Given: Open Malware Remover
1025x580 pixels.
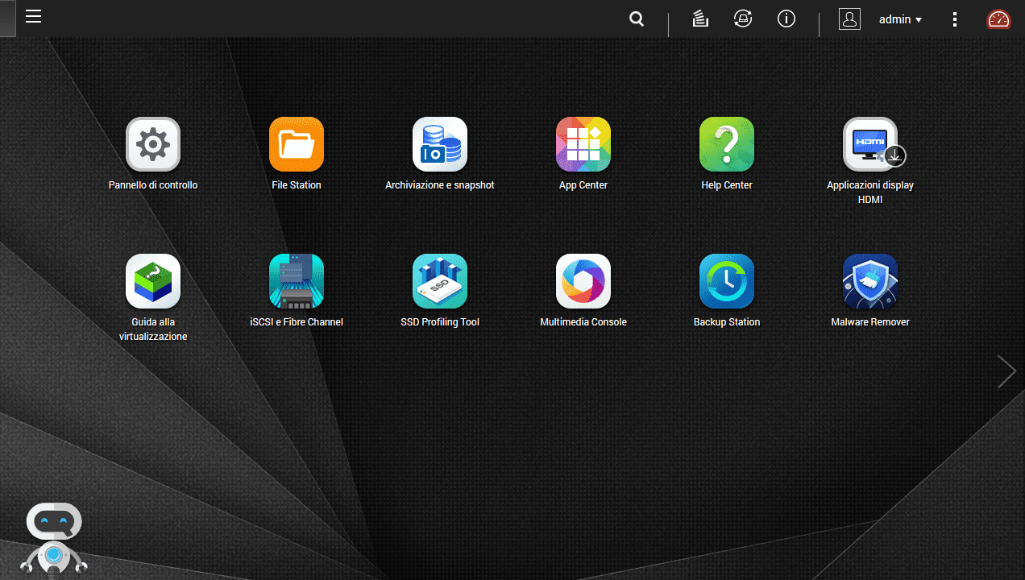Looking at the screenshot, I should pos(870,282).
